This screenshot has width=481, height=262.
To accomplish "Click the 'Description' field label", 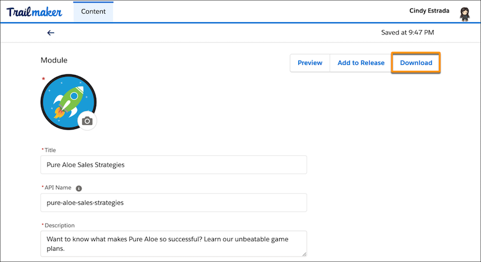I will (60, 225).
